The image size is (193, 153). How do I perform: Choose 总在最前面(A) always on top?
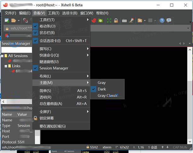point(61,104)
